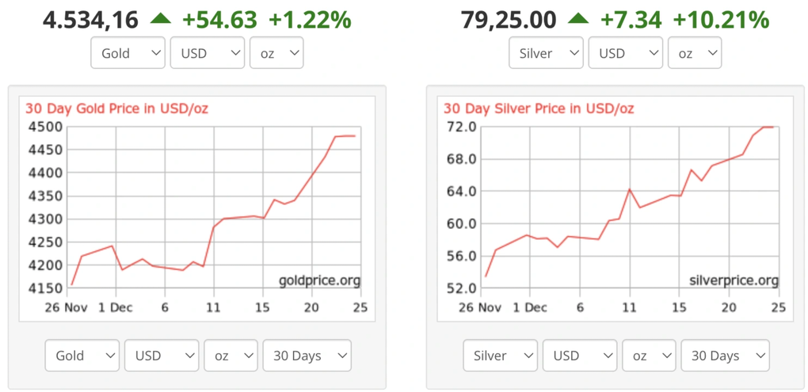Open the oz dropdown below the silver chart
808x392 pixels.
(650, 356)
